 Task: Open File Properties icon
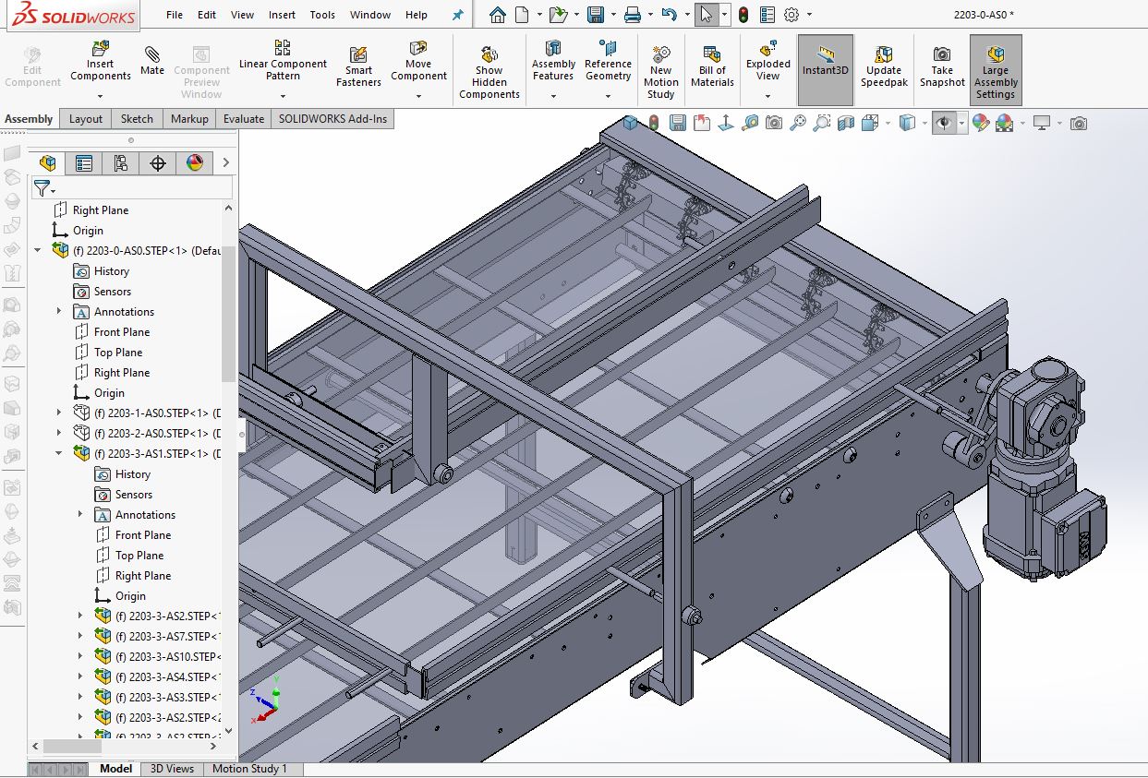767,15
